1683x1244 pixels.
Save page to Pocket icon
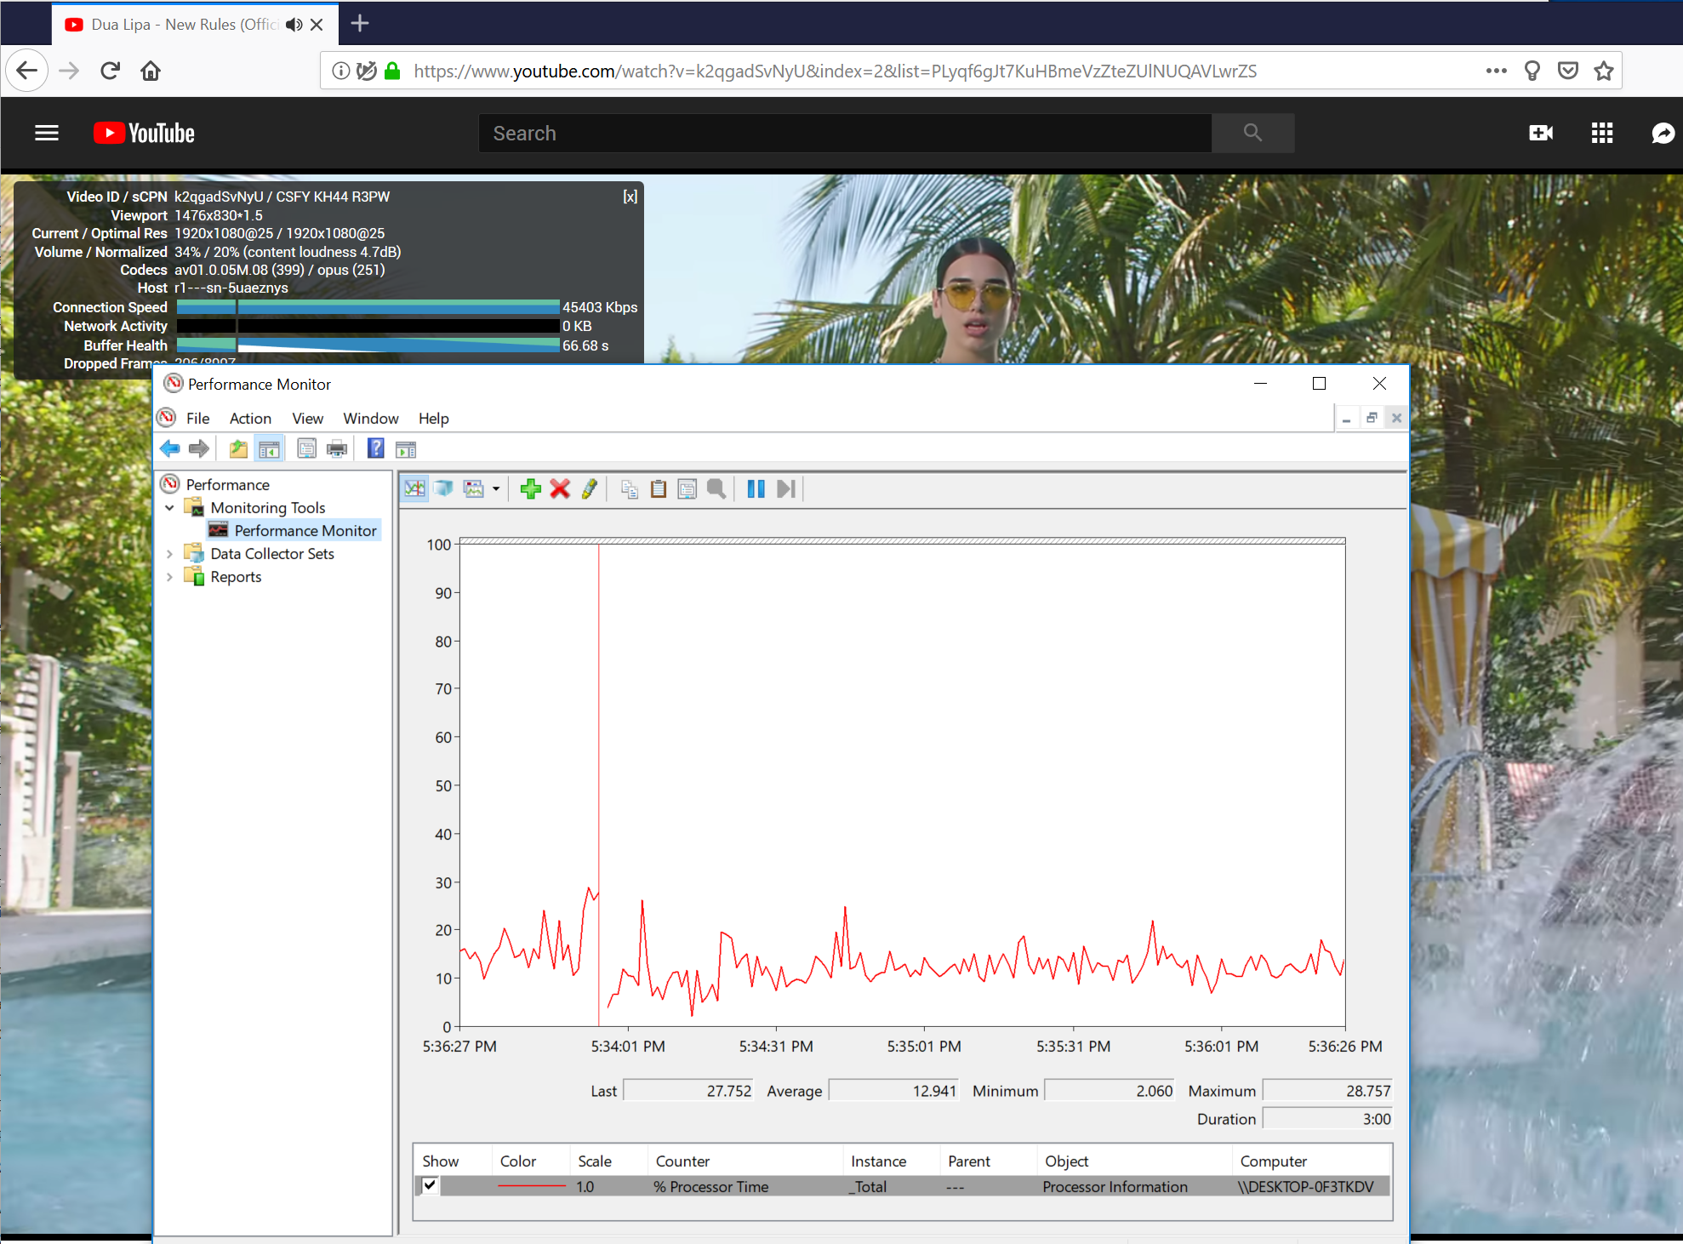[x=1568, y=71]
